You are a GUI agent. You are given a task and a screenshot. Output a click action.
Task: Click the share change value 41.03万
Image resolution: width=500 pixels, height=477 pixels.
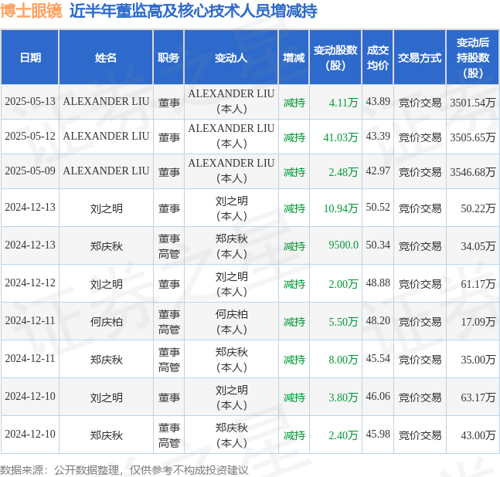[x=341, y=137]
